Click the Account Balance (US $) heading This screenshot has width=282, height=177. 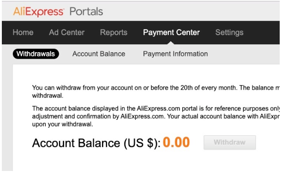pyautogui.click(x=96, y=143)
